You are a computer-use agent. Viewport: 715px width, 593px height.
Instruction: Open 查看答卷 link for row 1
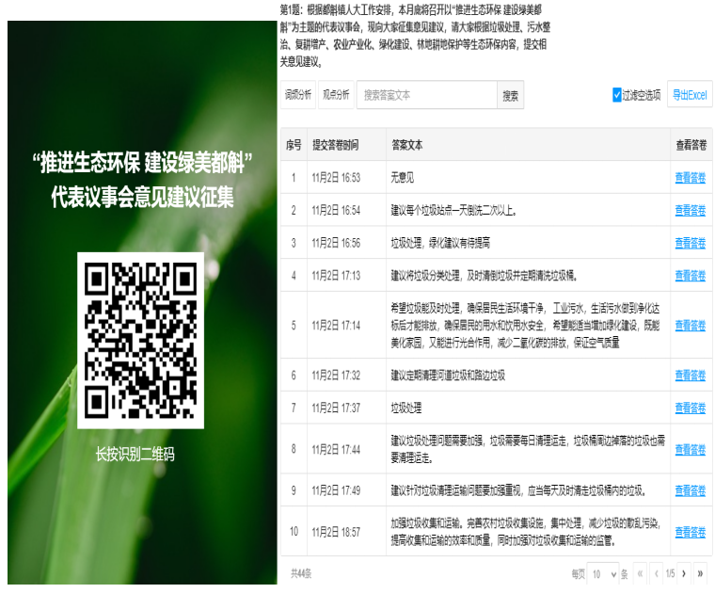pos(691,178)
